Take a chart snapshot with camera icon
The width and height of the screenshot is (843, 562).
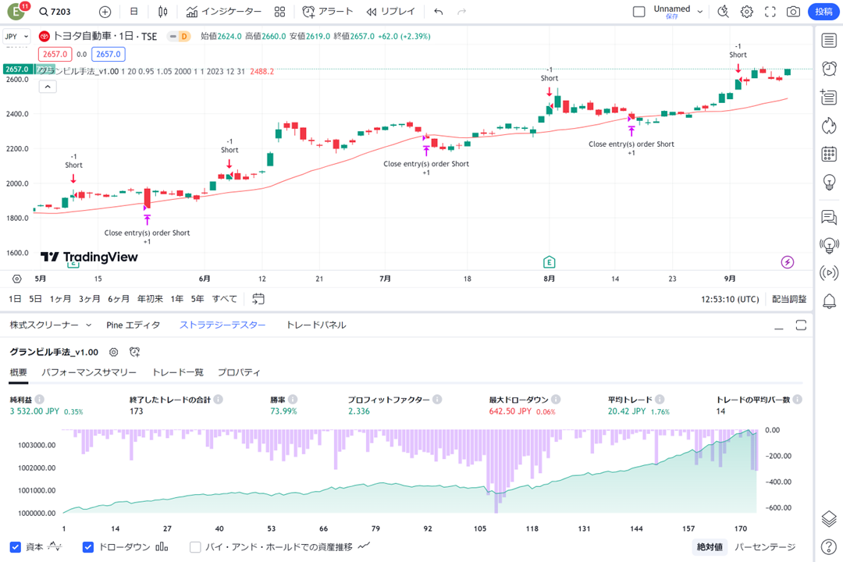(x=793, y=12)
